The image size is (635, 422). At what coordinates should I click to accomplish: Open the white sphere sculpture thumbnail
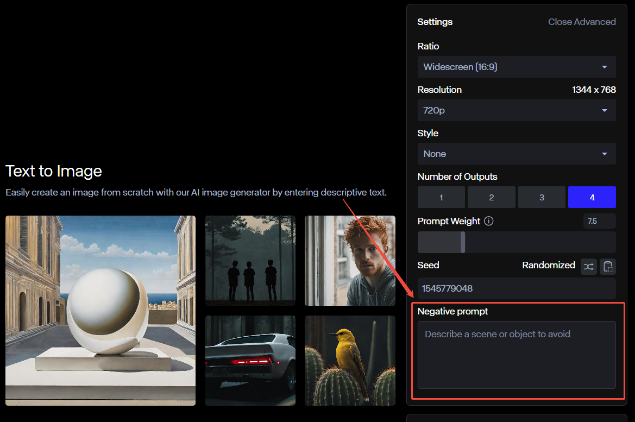[100, 311]
